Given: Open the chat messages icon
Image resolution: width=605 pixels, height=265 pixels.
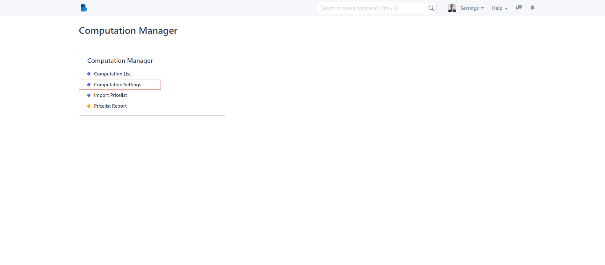Looking at the screenshot, I should (x=519, y=8).
